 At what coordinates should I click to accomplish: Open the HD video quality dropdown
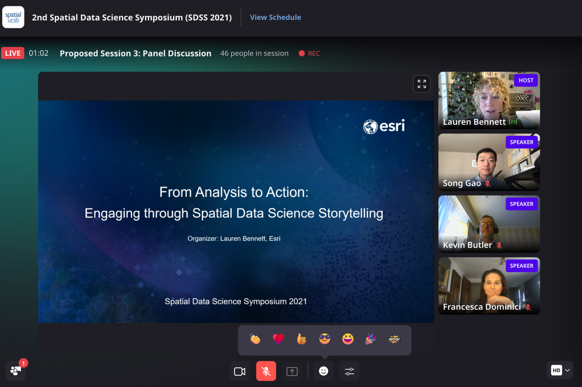pos(560,370)
